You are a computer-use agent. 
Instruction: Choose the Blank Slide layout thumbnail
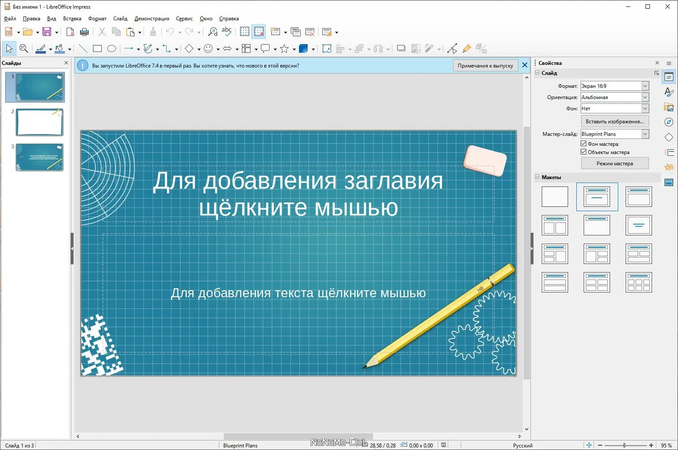pos(555,196)
